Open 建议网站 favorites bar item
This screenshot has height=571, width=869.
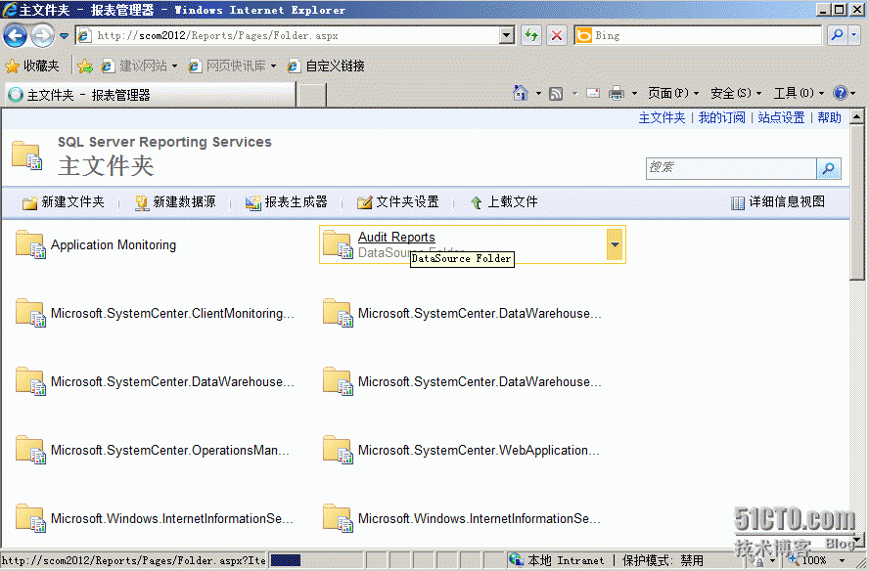tap(140, 66)
